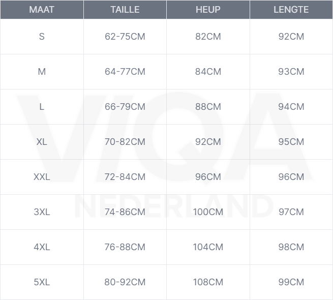Click the 108CM hip value
333x300 pixels.
(208, 282)
